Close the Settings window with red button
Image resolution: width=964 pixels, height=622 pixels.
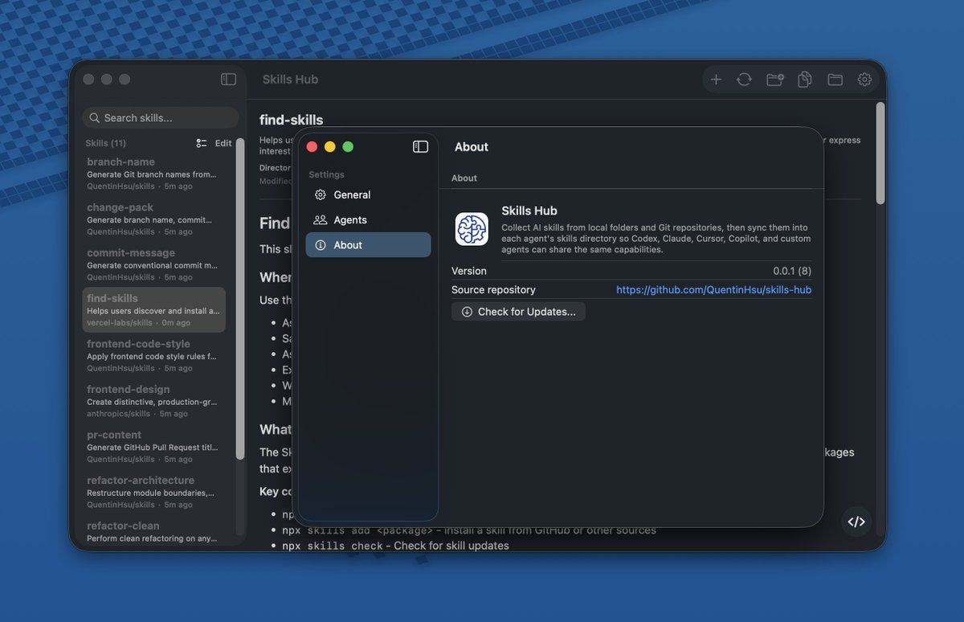point(312,146)
